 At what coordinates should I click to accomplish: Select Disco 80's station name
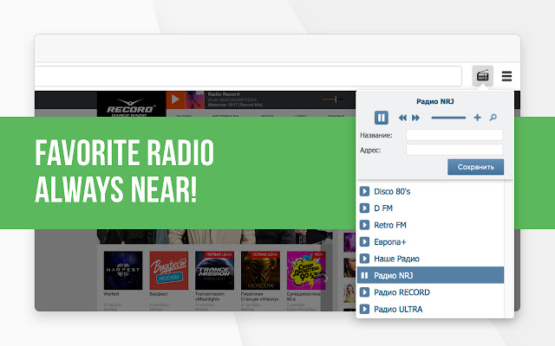(x=392, y=191)
